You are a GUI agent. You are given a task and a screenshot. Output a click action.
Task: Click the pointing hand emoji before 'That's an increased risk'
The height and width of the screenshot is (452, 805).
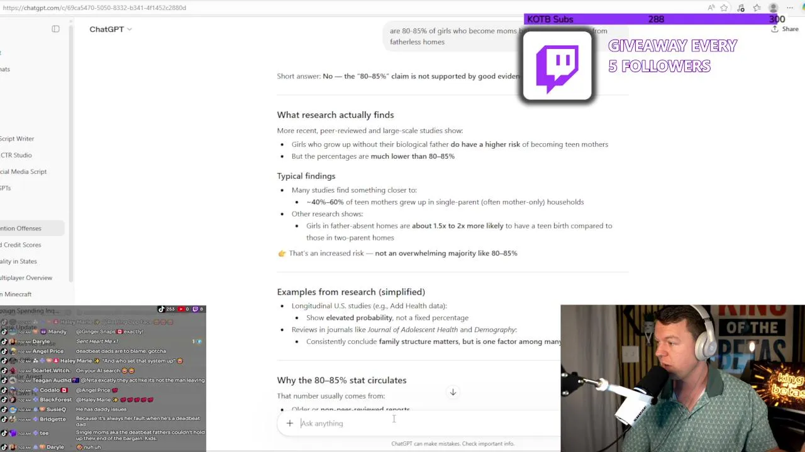point(282,253)
